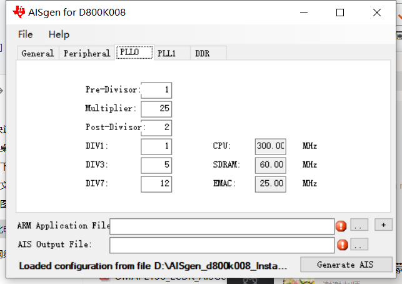Click the 'Multiplier:' label
The image size is (402, 284).
tap(111, 108)
